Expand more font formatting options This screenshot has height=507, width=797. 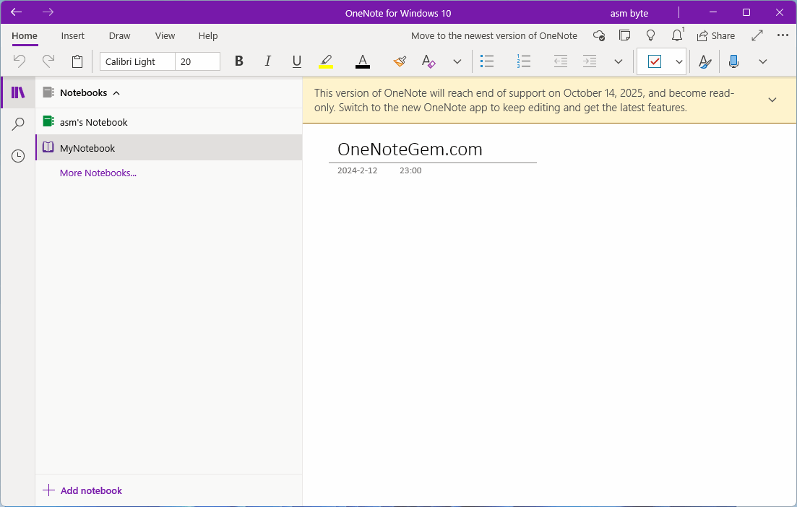point(457,61)
